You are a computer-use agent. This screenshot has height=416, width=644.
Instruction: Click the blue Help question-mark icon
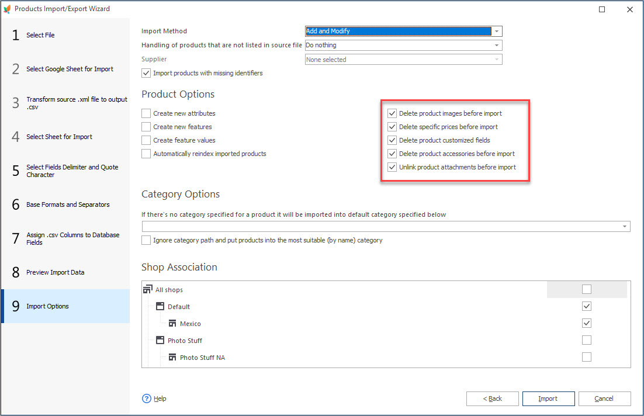(147, 398)
